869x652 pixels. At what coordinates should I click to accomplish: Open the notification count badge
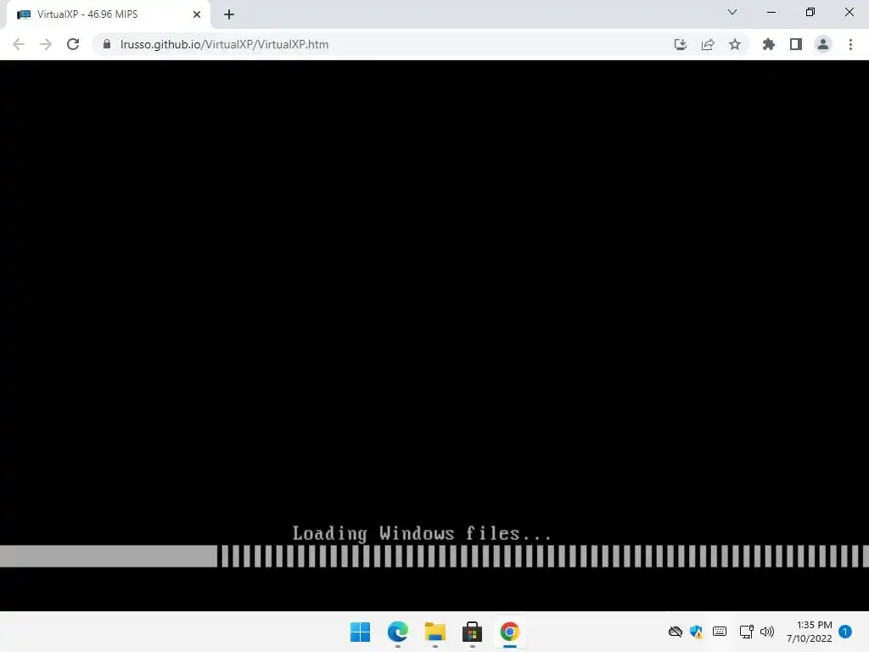point(845,632)
